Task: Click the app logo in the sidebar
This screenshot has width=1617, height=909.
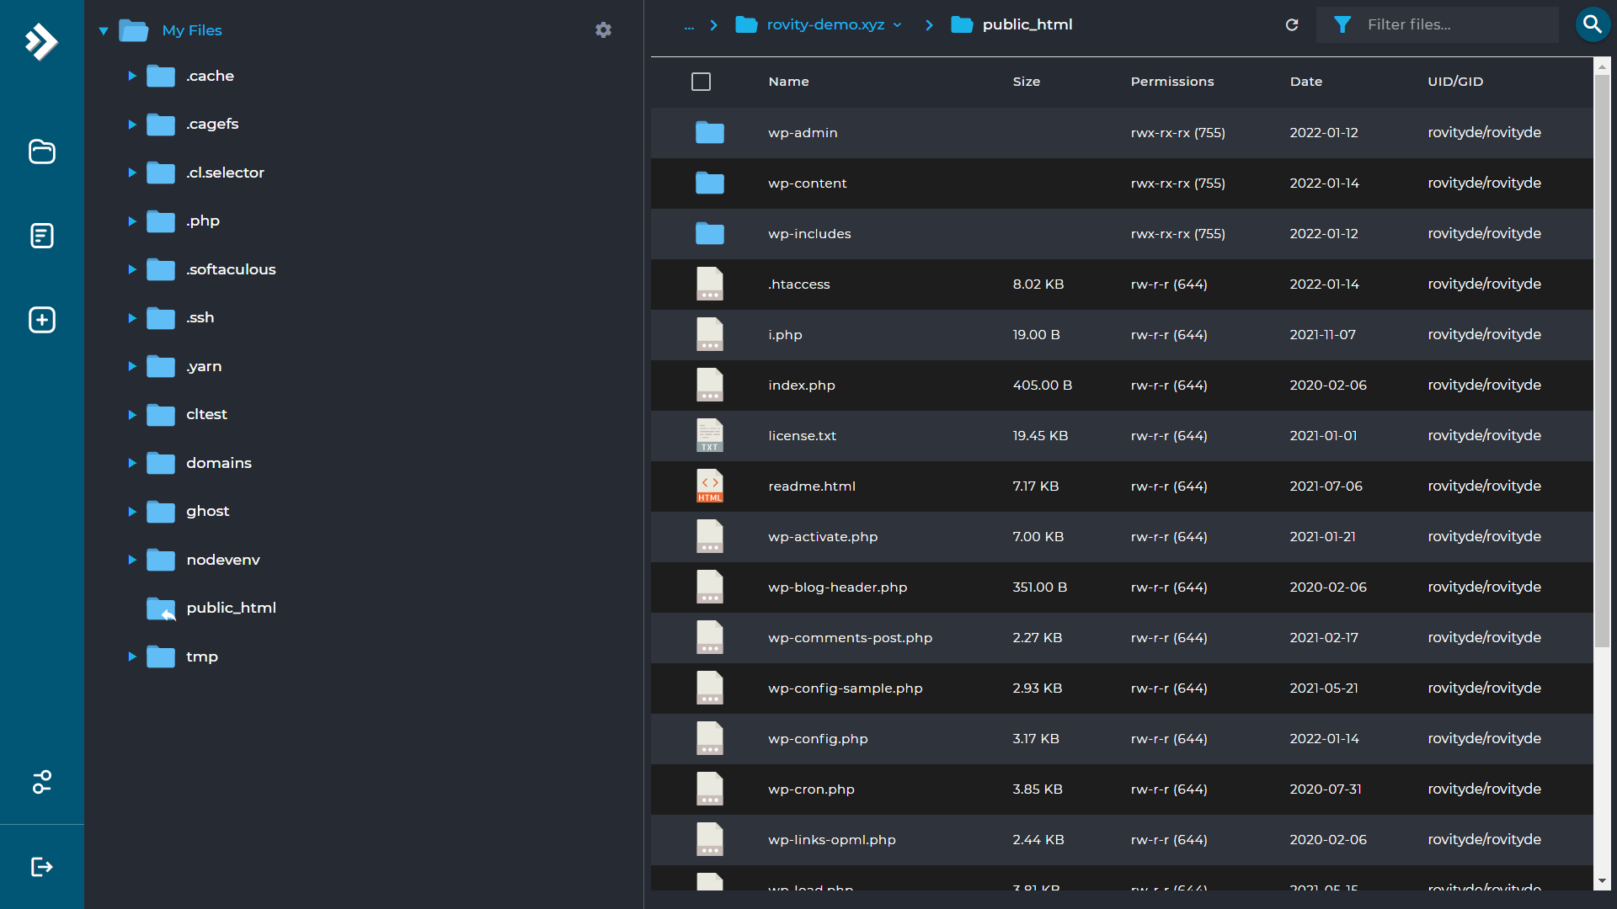Action: (41, 41)
